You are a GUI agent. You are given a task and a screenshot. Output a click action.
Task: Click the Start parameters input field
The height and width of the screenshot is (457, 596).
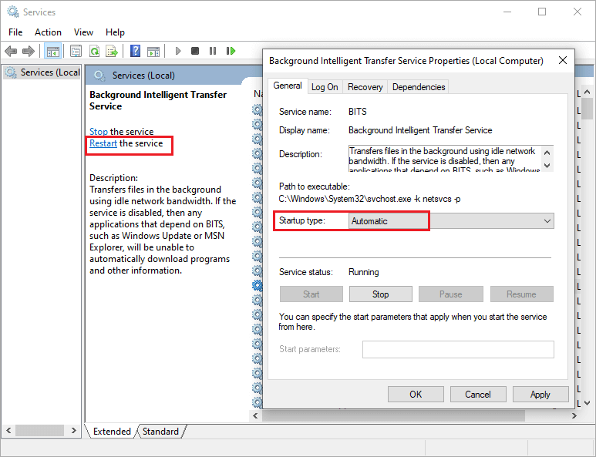458,349
